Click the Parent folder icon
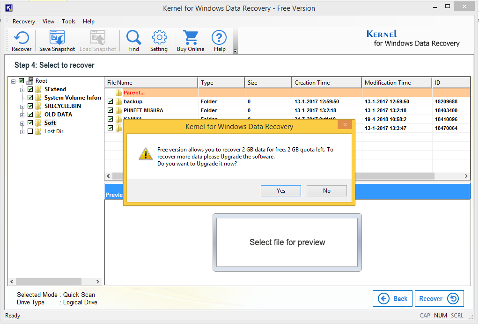Image resolution: width=479 pixels, height=324 pixels. tap(118, 93)
